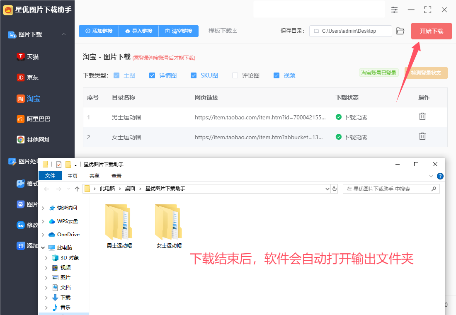
Task: Click the Explorer search box
Action: [391, 189]
